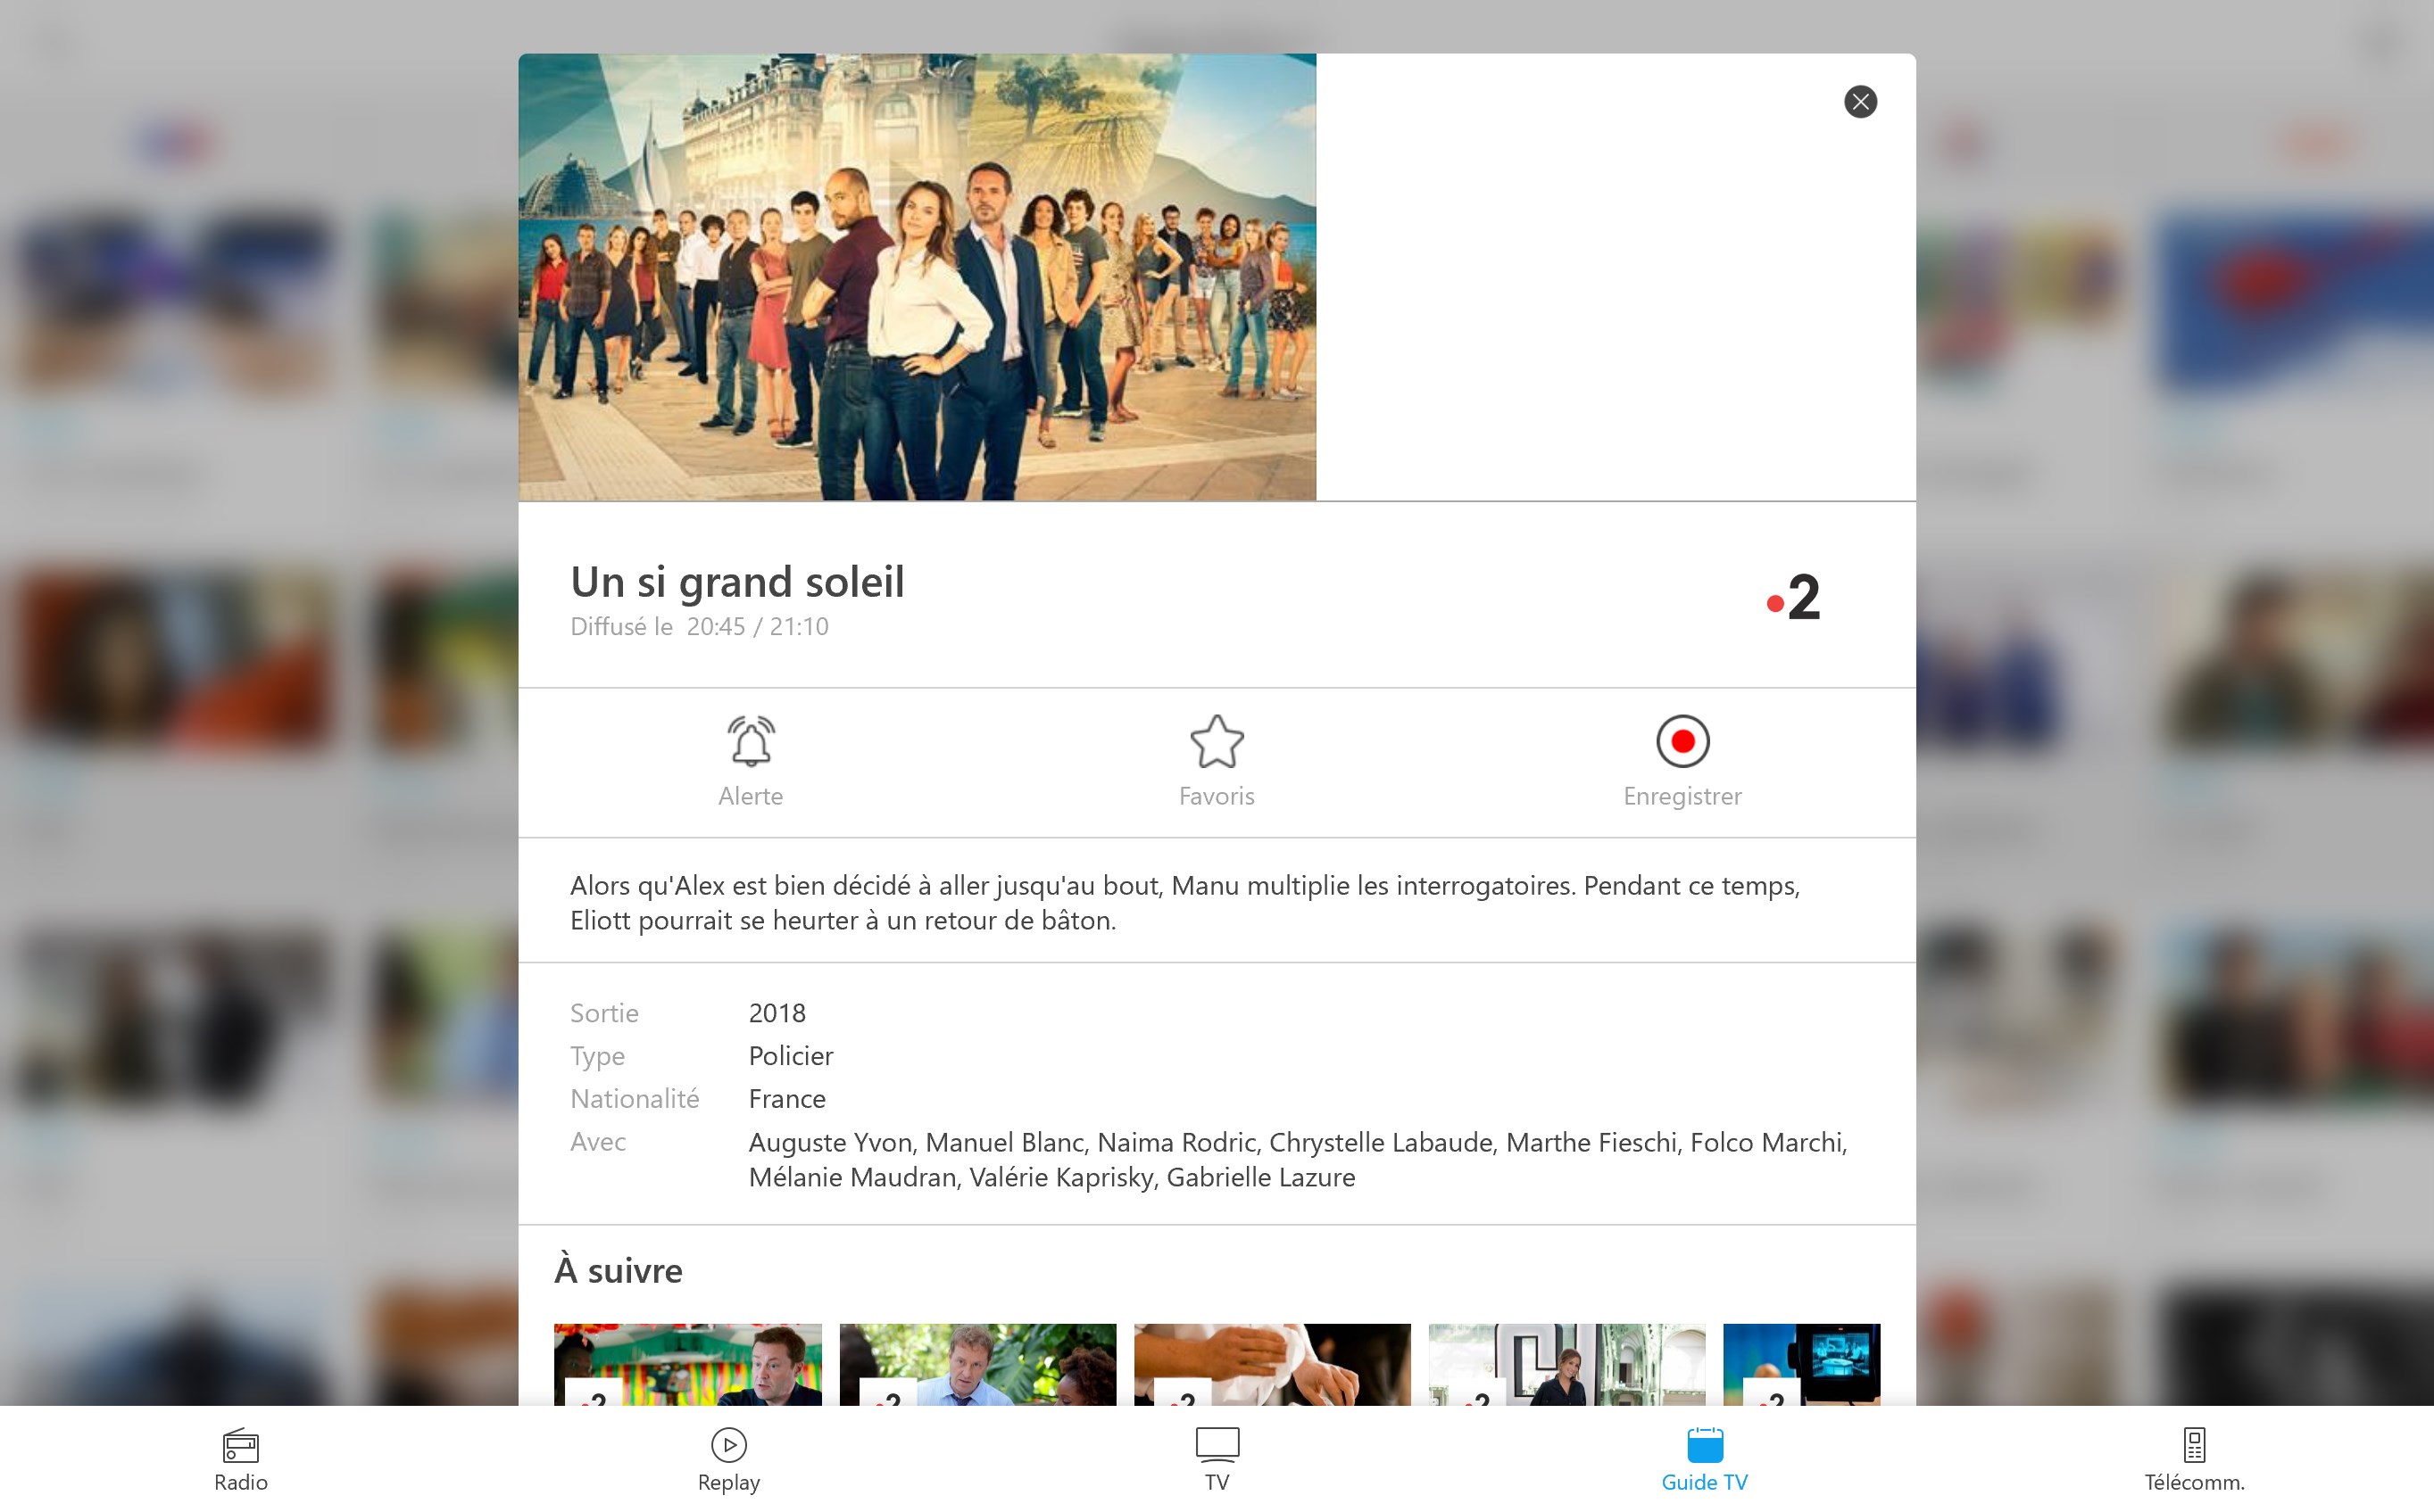Click the Radio icon in bottom bar
This screenshot has width=2434, height=1512.
click(241, 1445)
